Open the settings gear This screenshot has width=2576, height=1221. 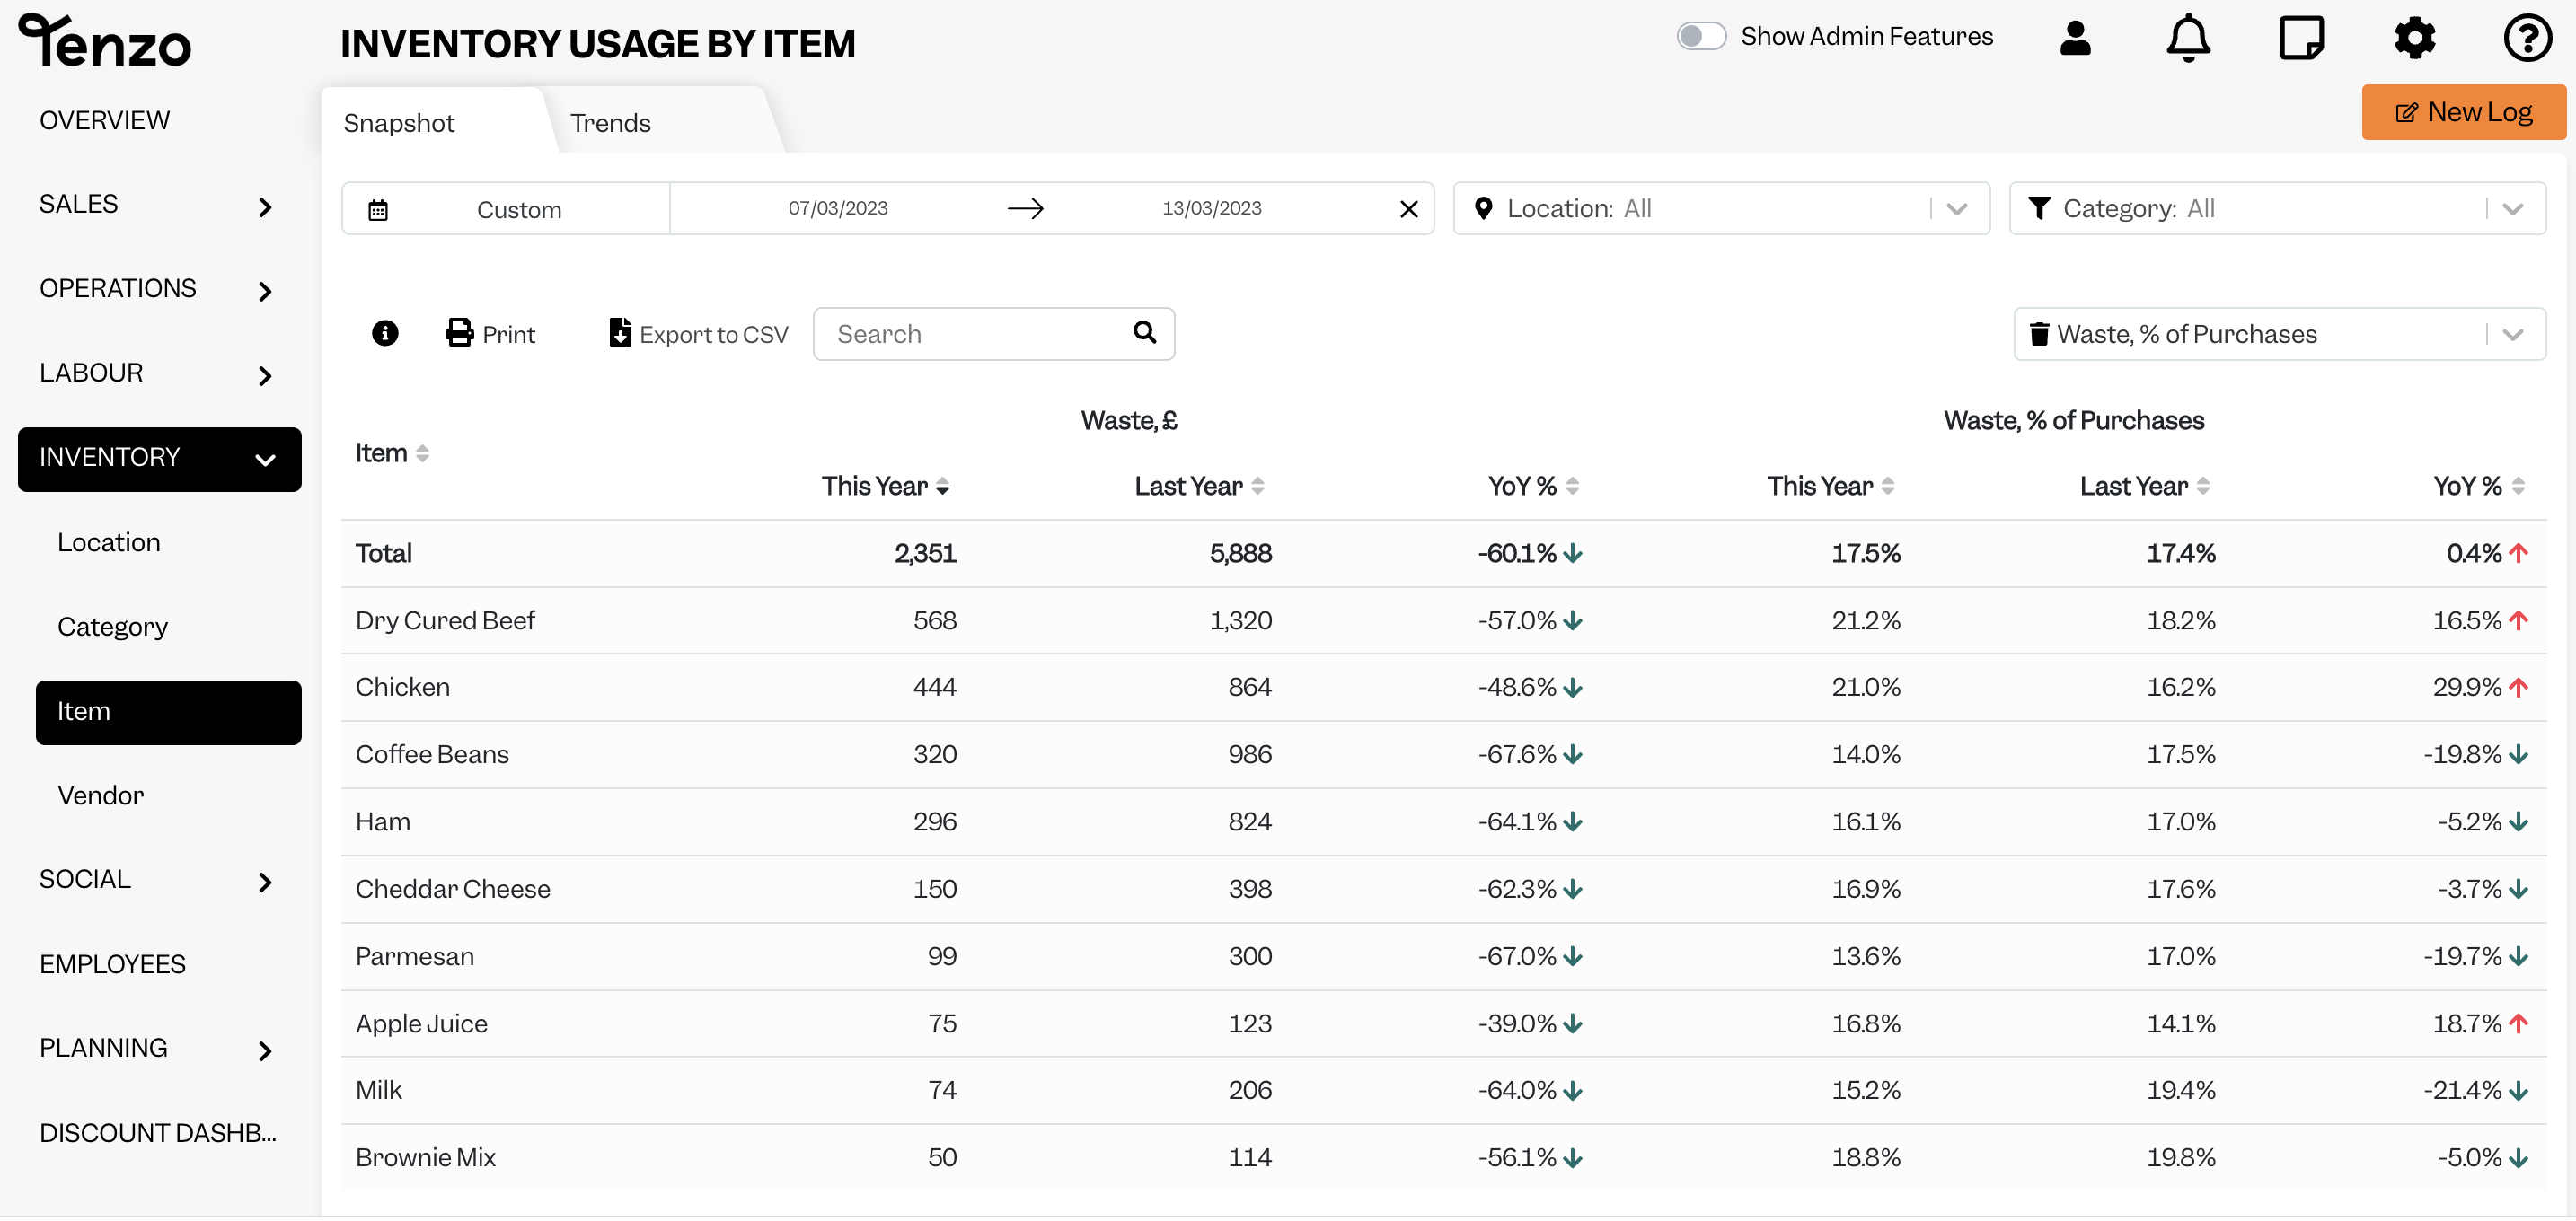coord(2414,38)
